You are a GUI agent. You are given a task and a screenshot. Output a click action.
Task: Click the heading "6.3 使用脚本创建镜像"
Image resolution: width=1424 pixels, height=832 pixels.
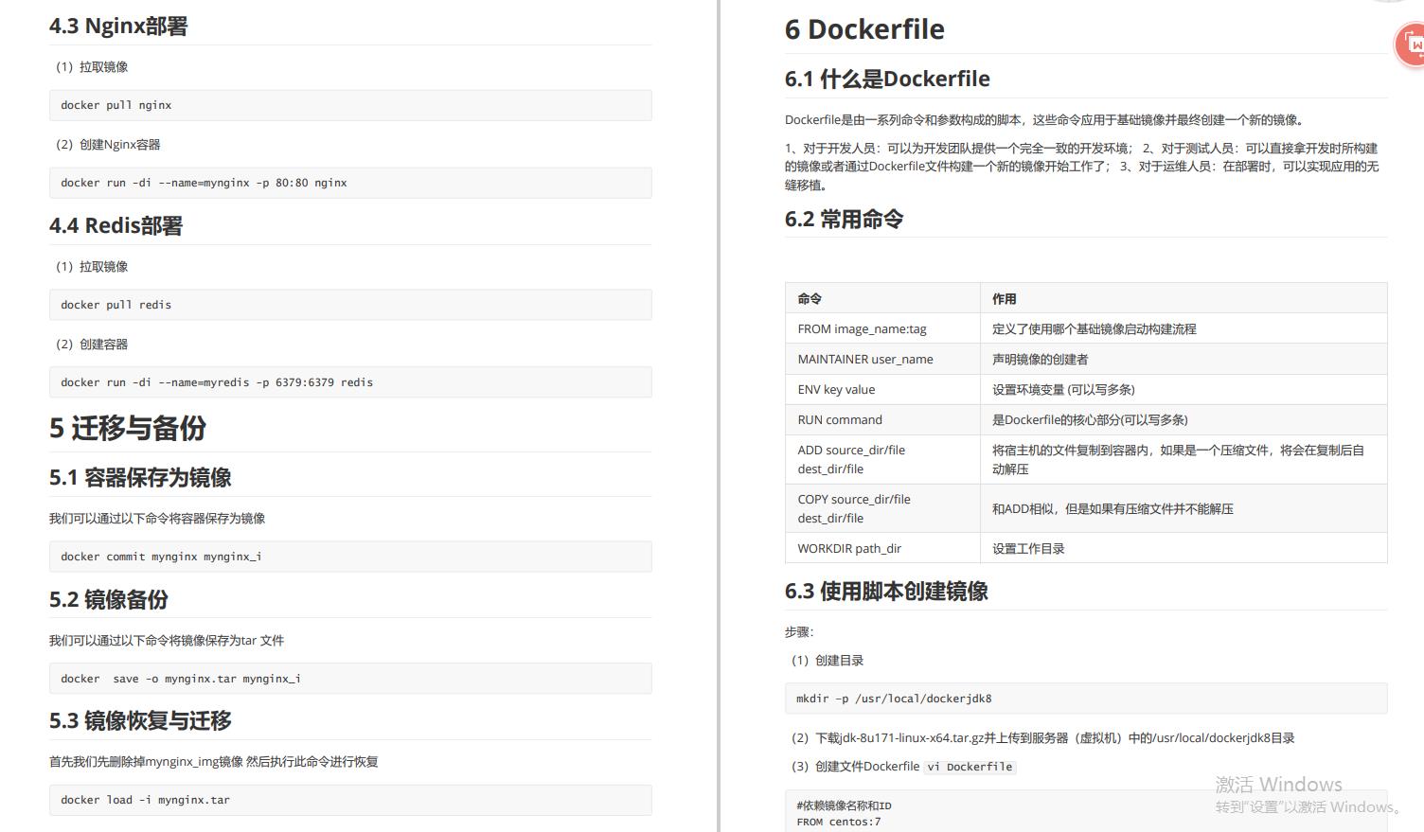[x=886, y=591]
